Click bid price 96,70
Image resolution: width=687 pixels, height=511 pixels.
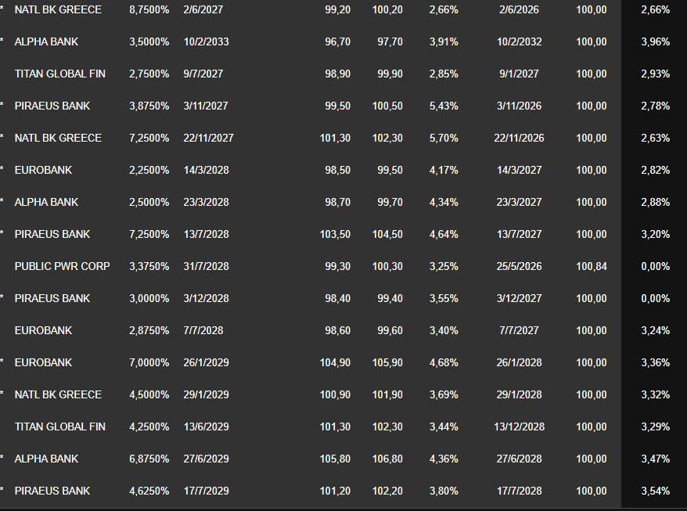[x=337, y=41]
